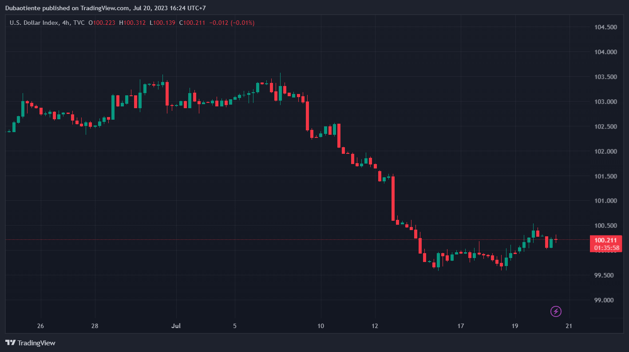Image resolution: width=629 pixels, height=352 pixels.
Task: Click the 99.000 price axis label
Action: [x=605, y=300]
